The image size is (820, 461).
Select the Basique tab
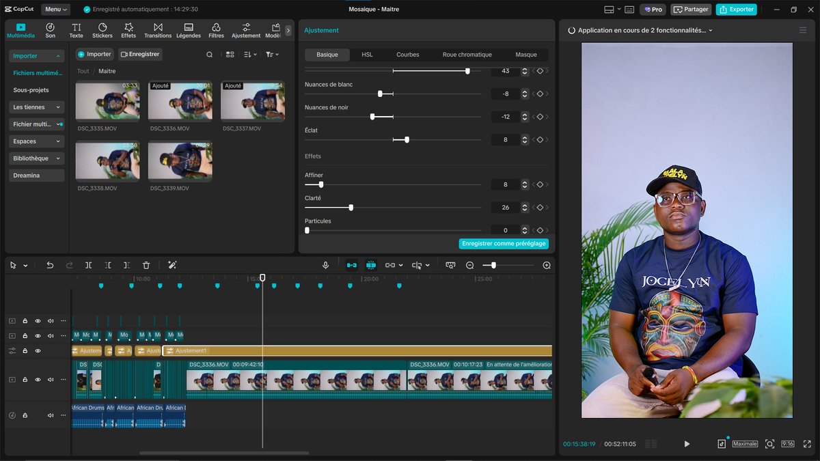click(327, 55)
